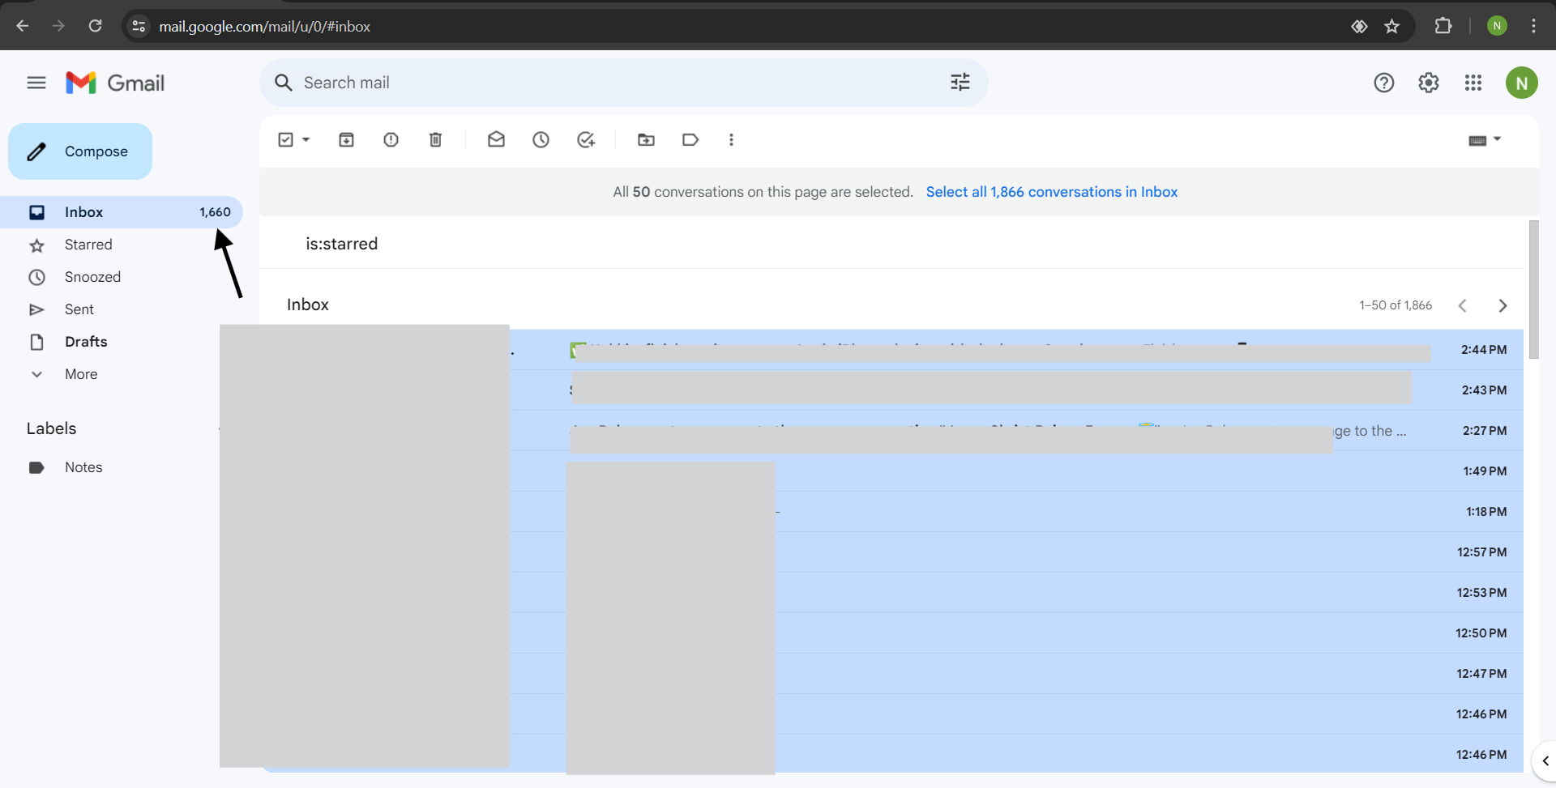Open the 2:43 PM conversation

point(891,390)
